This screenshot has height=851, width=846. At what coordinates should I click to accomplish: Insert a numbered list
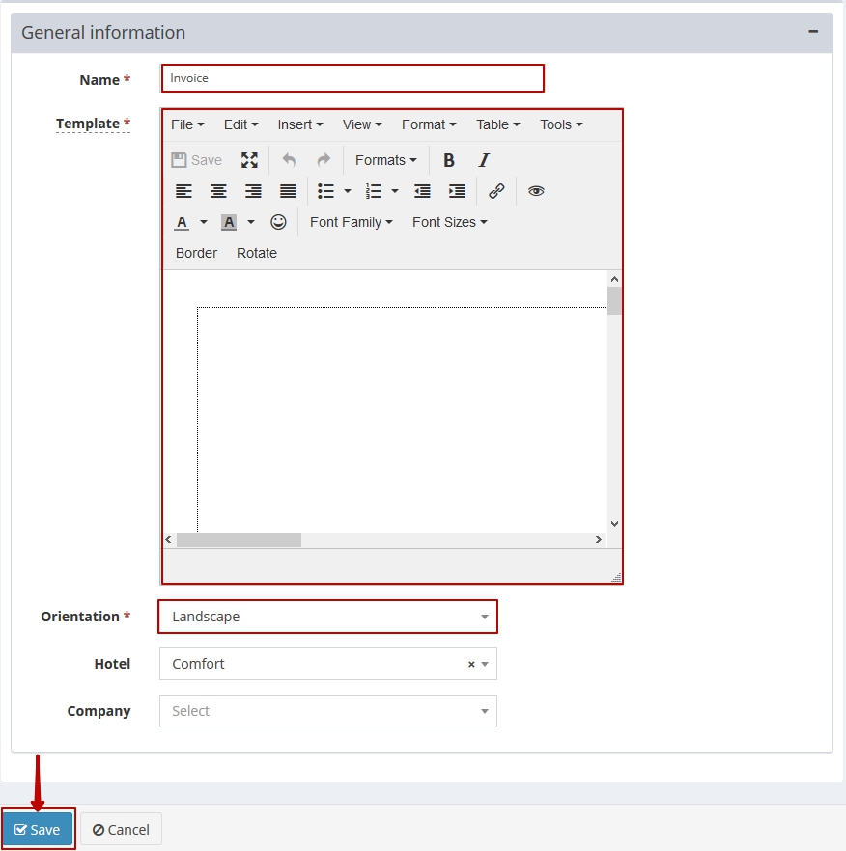pos(374,191)
